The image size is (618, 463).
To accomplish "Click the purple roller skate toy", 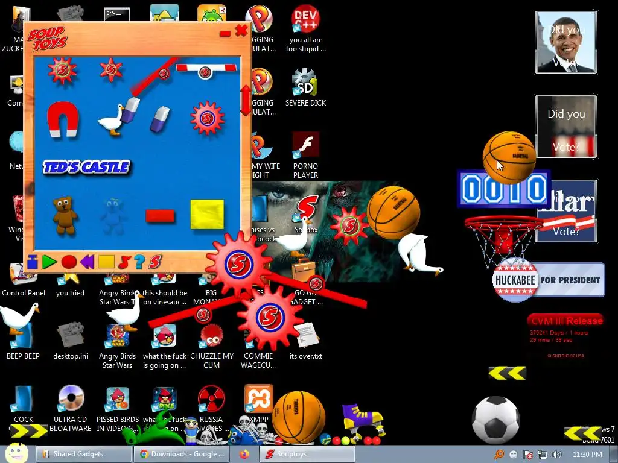I will [x=363, y=424].
